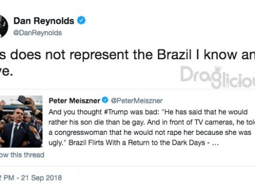The height and width of the screenshot is (189, 255).
Task: Click the quoted tweet body text
Action: click(x=152, y=127)
